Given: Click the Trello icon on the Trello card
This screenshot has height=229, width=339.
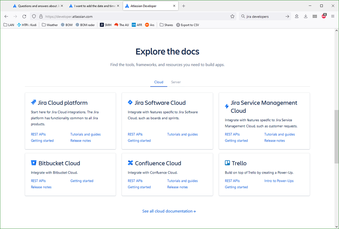Looking at the screenshot, I should pos(227,163).
